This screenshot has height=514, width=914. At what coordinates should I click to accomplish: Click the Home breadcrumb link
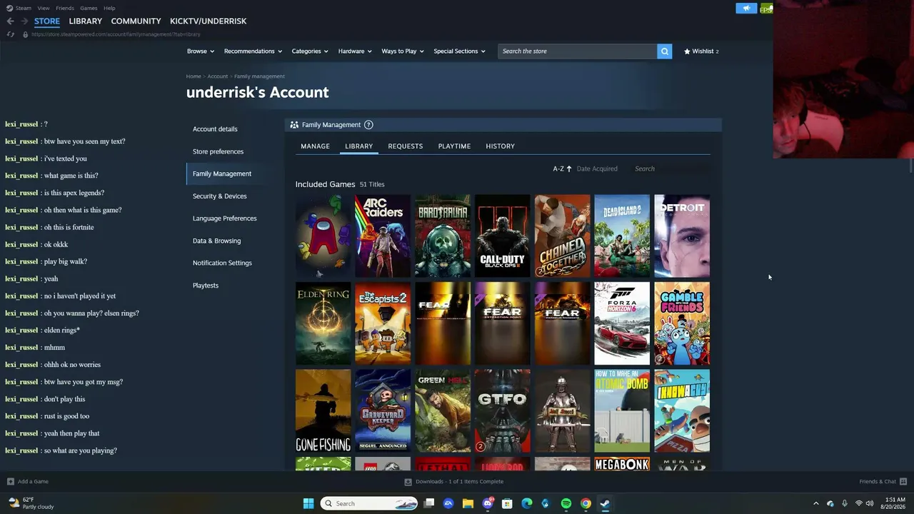[194, 76]
